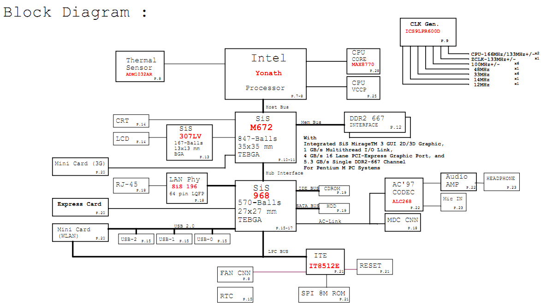The height and width of the screenshot is (305, 541).
Task: Click the Mic IN block
Action: click(453, 202)
